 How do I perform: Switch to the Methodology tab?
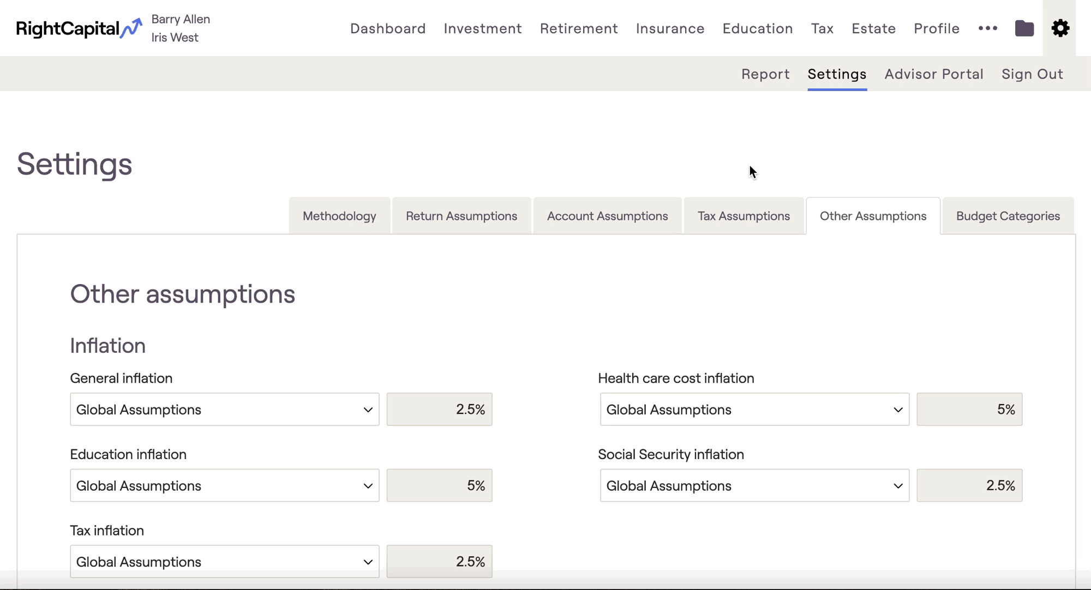tap(339, 216)
